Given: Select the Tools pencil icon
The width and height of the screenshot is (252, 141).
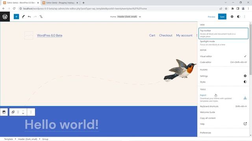Looking at the screenshot, I should point(23,16).
